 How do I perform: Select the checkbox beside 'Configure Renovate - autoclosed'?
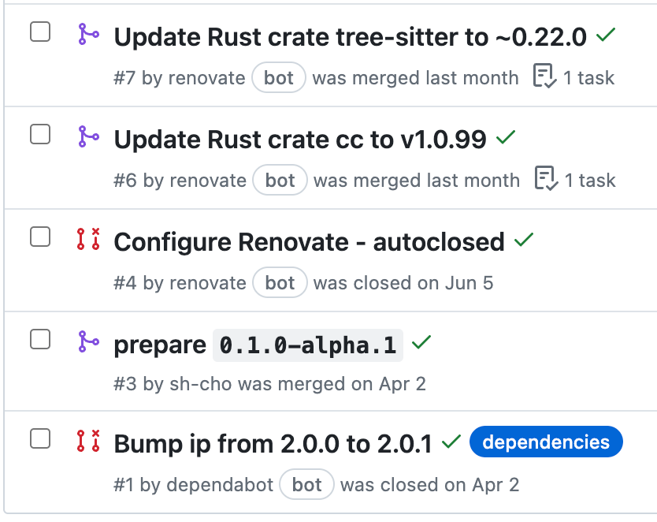click(x=40, y=237)
